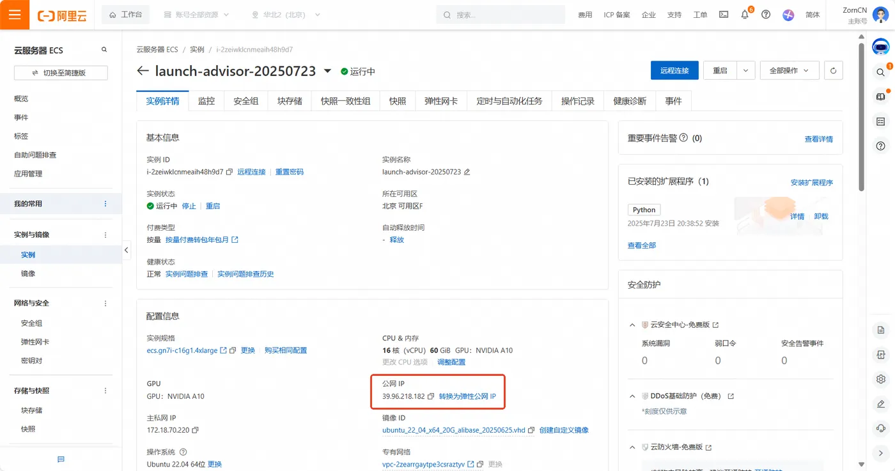The height and width of the screenshot is (471, 895).
Task: Click the 调整配置 link
Action: (x=451, y=362)
